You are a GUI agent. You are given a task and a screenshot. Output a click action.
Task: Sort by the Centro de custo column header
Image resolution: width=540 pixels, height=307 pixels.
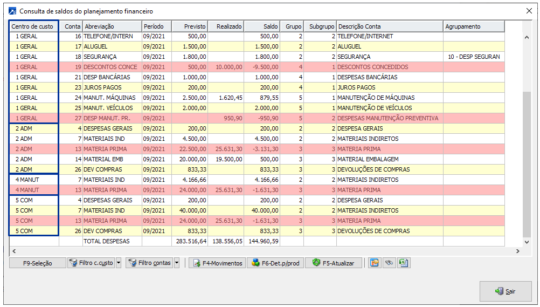click(33, 26)
